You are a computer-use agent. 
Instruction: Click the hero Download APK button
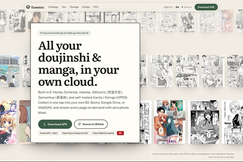pyautogui.click(x=55, y=124)
